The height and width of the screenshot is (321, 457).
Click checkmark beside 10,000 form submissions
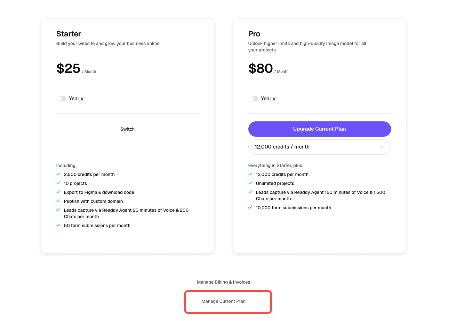pos(250,208)
